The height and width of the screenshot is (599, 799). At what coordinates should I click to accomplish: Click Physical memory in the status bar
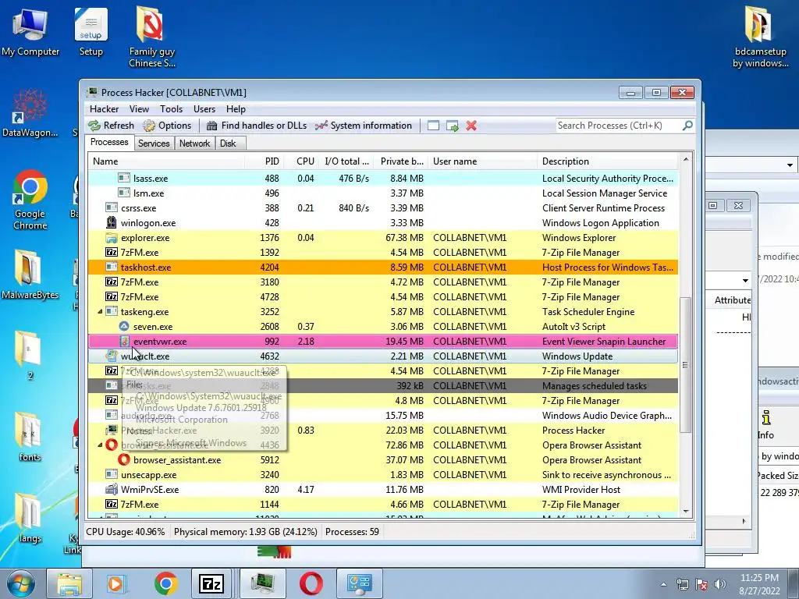coord(246,532)
